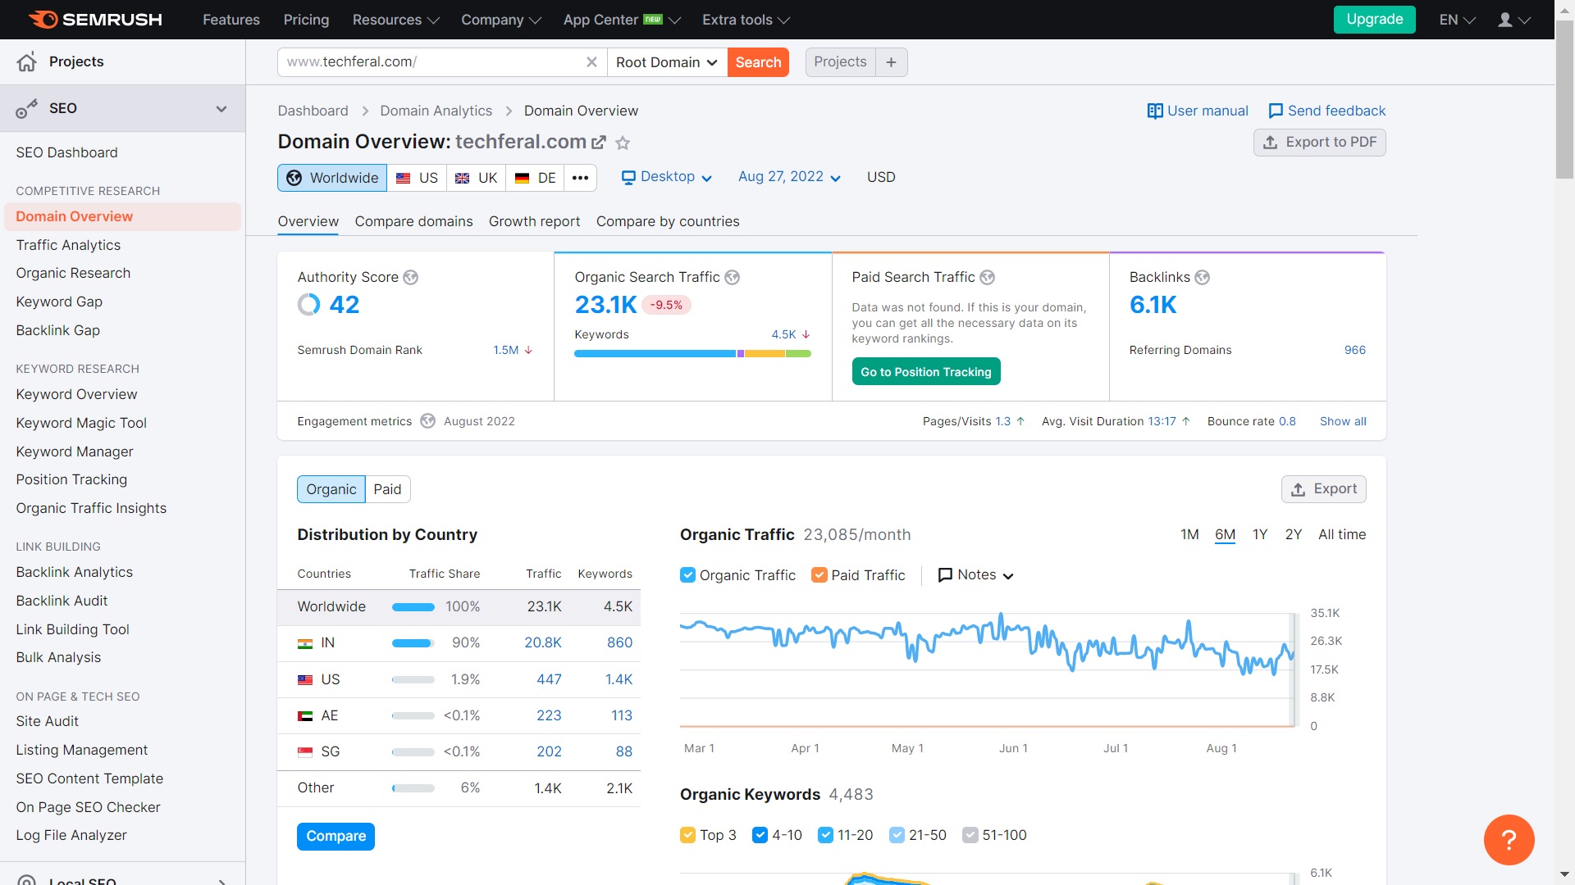Open the Notes dropdown
1575x885 pixels.
tap(976, 575)
